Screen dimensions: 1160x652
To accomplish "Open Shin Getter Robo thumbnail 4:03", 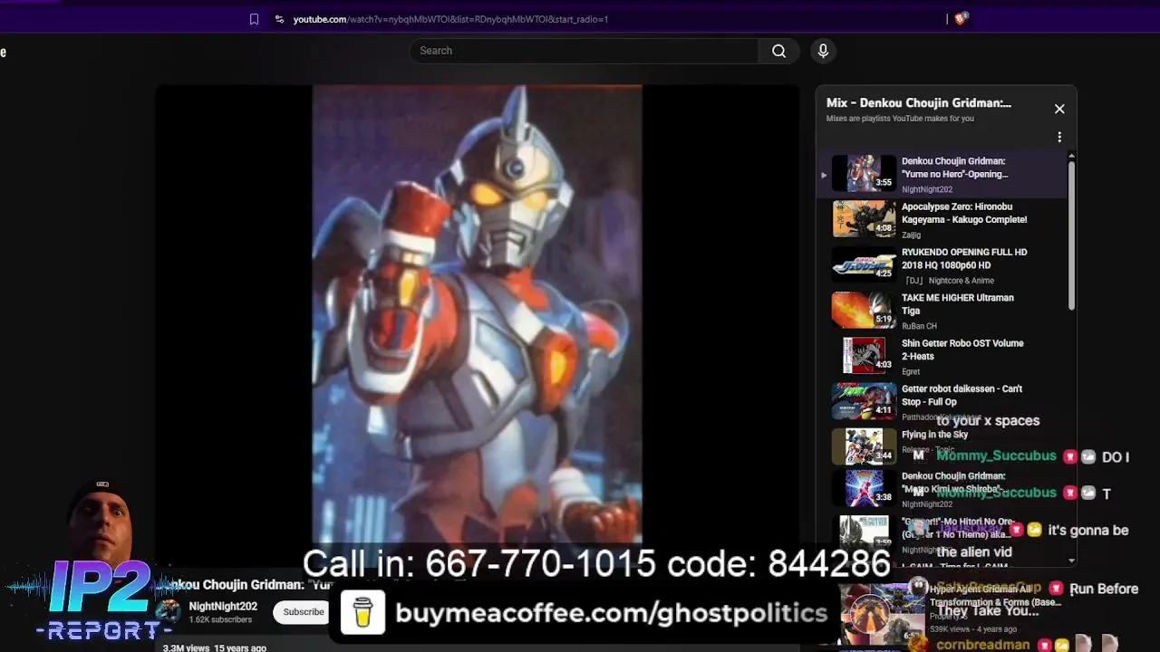I will tap(864, 355).
